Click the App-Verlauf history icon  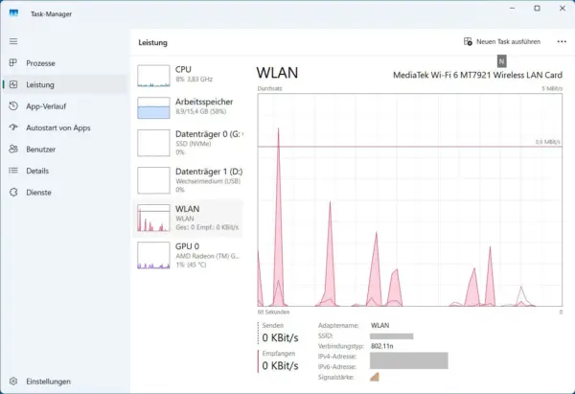(x=13, y=106)
